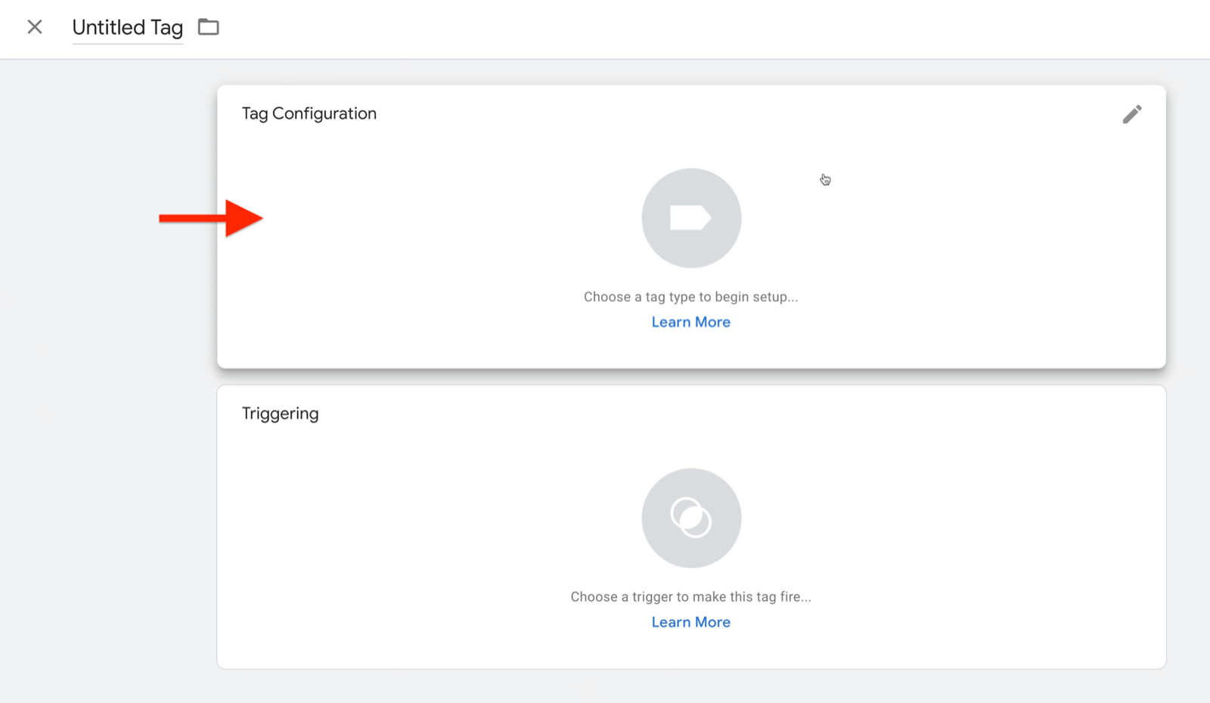Viewport: 1210px width, 703px height.
Task: Edit the Untitled Tag name field
Action: pos(128,28)
